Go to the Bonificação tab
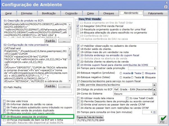This screenshot has height=126, width=169. [49, 13]
